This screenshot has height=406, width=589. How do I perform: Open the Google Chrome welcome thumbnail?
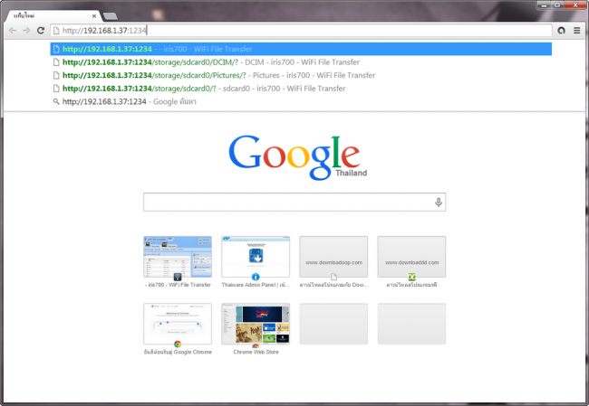point(178,324)
